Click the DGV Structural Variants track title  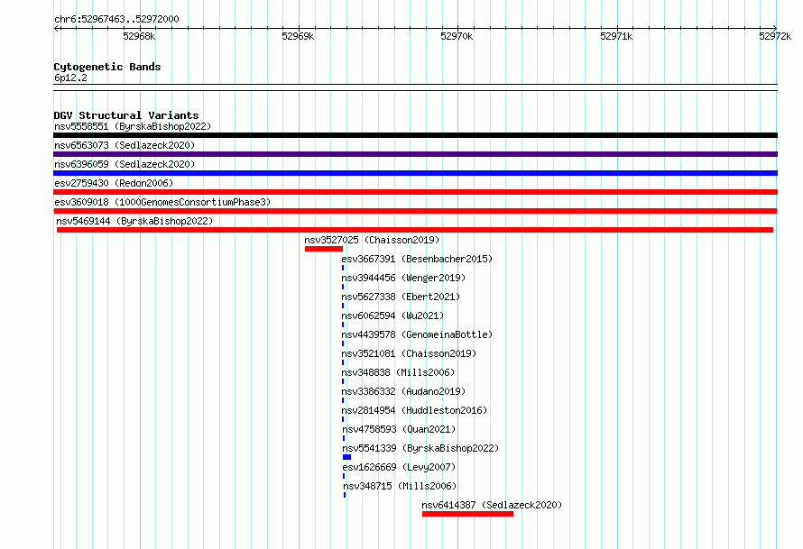pos(126,115)
